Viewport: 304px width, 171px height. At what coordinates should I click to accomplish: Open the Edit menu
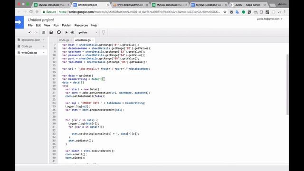38,25
